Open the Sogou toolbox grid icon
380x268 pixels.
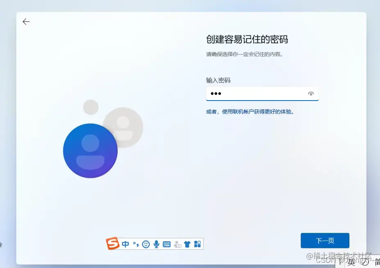[x=197, y=244]
